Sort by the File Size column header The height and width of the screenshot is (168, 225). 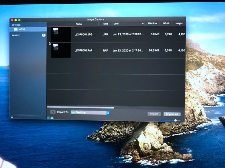tap(152, 23)
